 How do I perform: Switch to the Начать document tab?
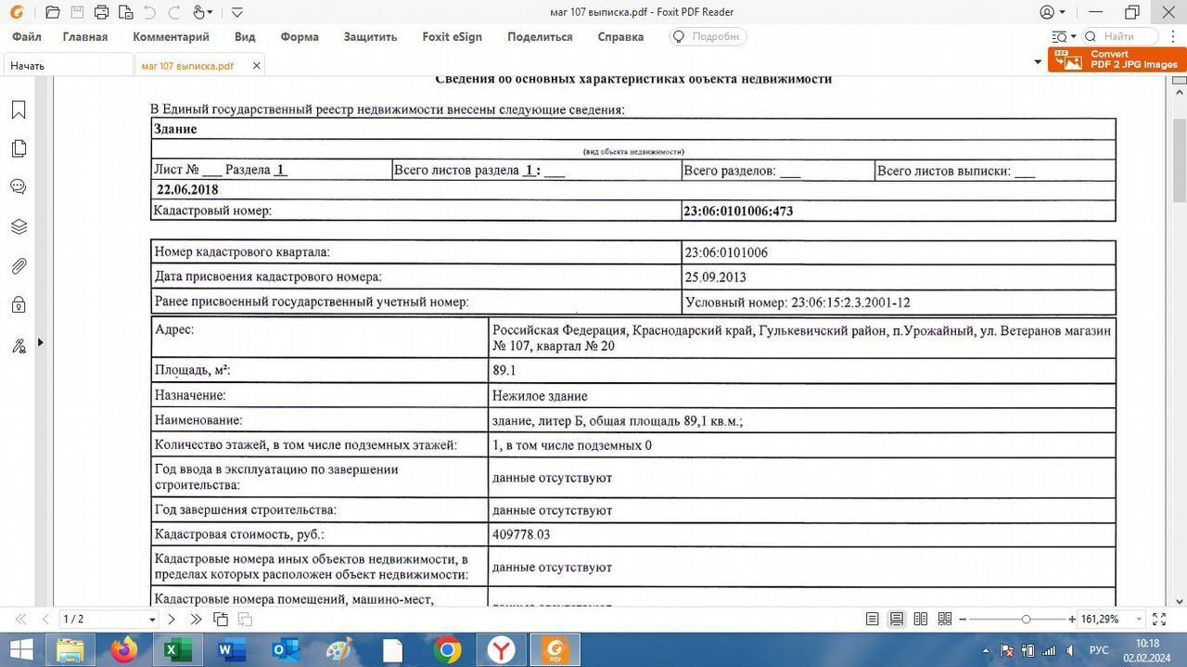pyautogui.click(x=67, y=66)
